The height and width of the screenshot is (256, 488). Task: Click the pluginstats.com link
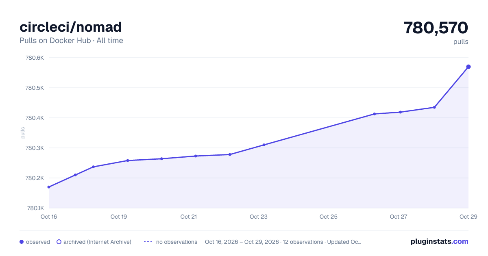pyautogui.click(x=439, y=241)
